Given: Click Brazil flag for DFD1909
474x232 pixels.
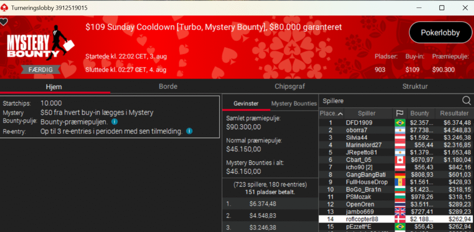Looking at the screenshot, I should click(x=399, y=123).
